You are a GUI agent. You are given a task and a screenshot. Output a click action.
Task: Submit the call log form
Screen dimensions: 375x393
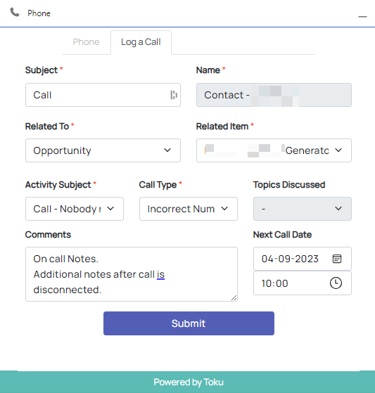click(x=189, y=323)
